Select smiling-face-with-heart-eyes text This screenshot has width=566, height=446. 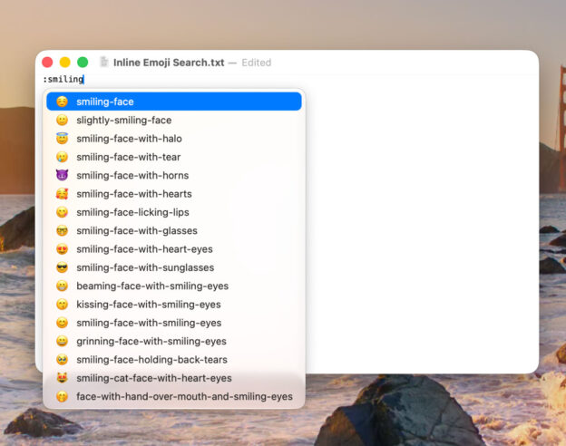point(144,249)
